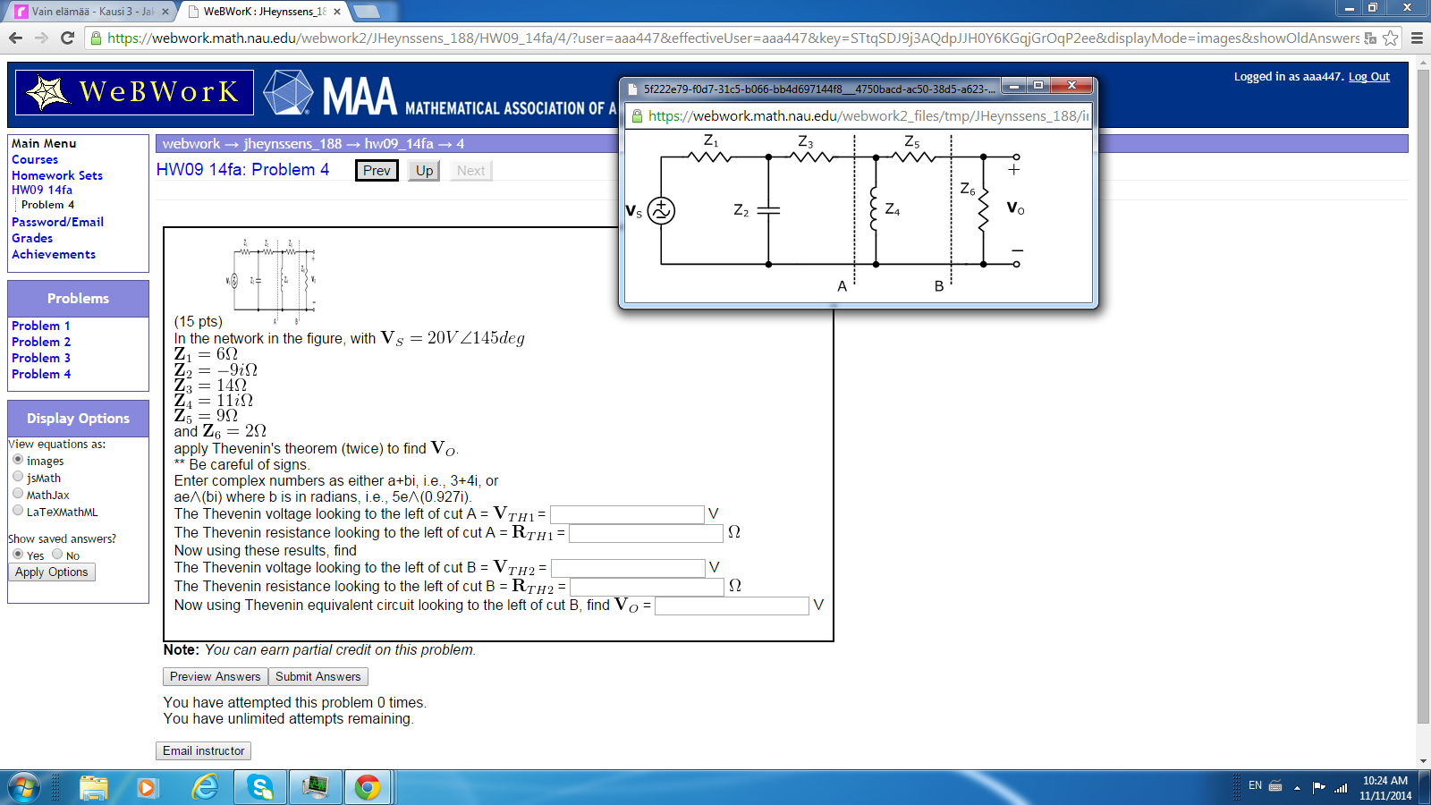Open the Chrome menu hamburger

pos(1415,38)
